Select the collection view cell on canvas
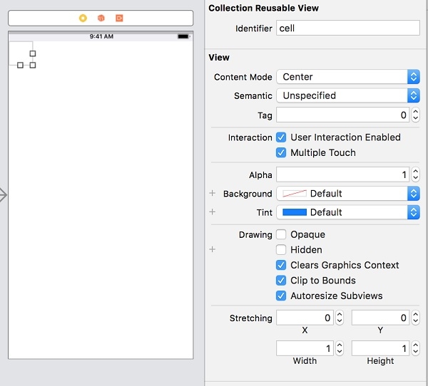The image size is (428, 386). (20, 53)
